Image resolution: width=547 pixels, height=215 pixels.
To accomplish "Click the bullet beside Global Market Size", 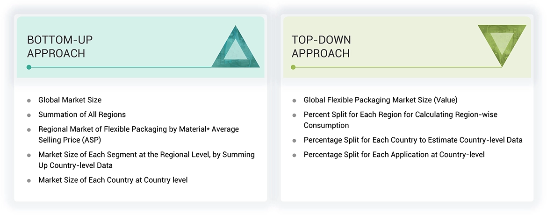I will click(x=29, y=100).
